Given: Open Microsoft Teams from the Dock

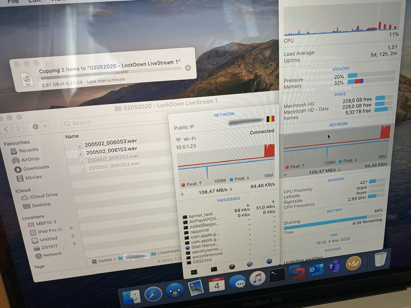Looking at the screenshot, I should 334,266.
